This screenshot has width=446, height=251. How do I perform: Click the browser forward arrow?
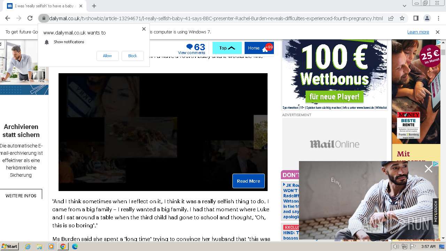pos(19,18)
